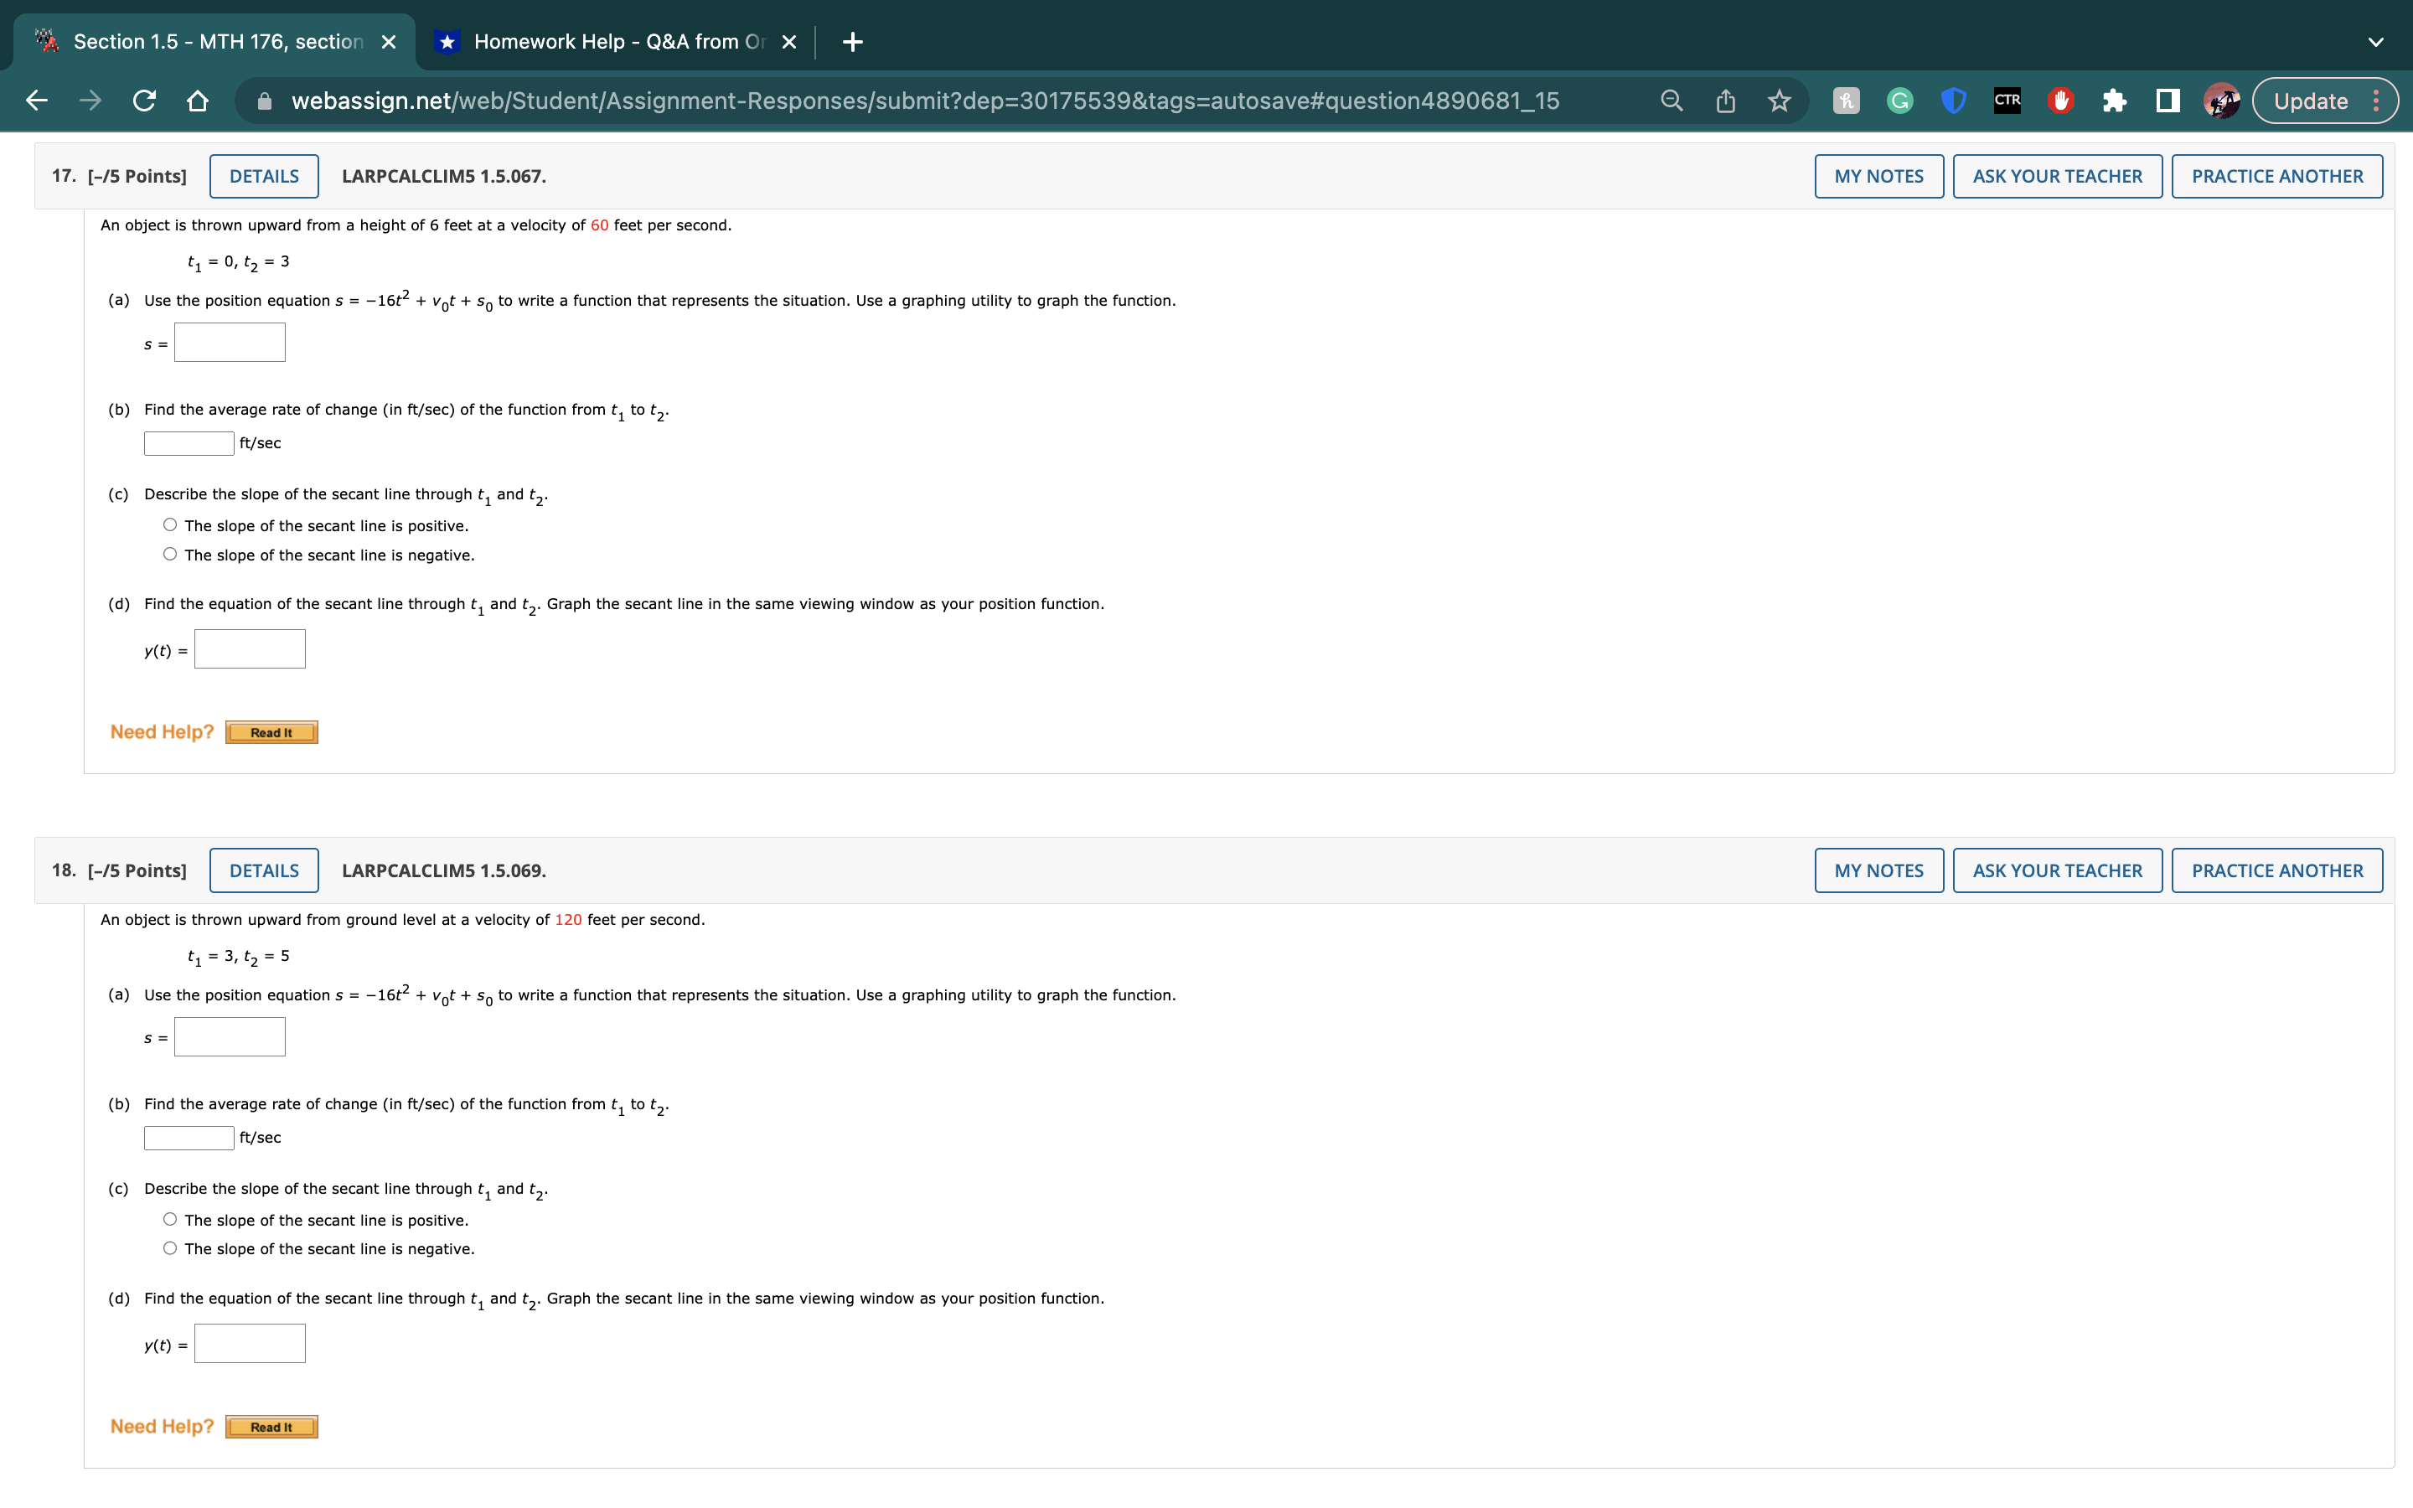Click ASK YOUR TEACHER for question 17
This screenshot has height=1508, width=2413.
coord(2057,177)
